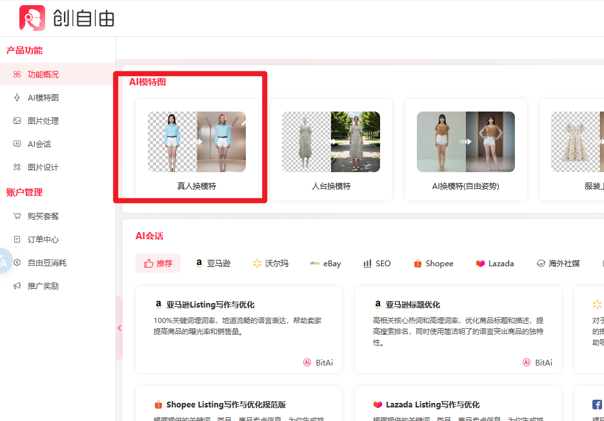Screen dimensions: 604x421
Task: Click the 推广奖励 megaphone icon
Action: click(x=17, y=286)
